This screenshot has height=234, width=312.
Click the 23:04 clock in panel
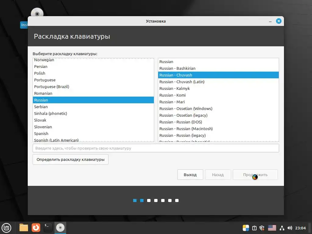[x=300, y=228]
